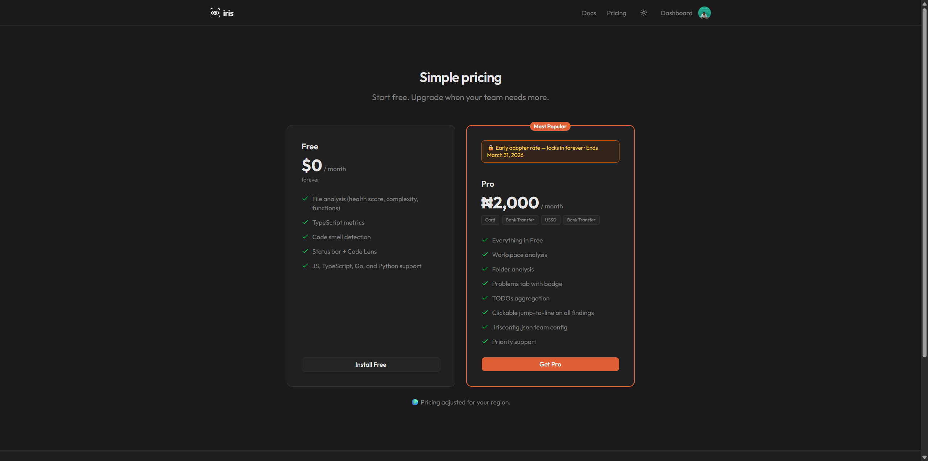The image size is (928, 461).
Task: Click the checkmark beside TypeScript metrics
Action: [x=305, y=222]
